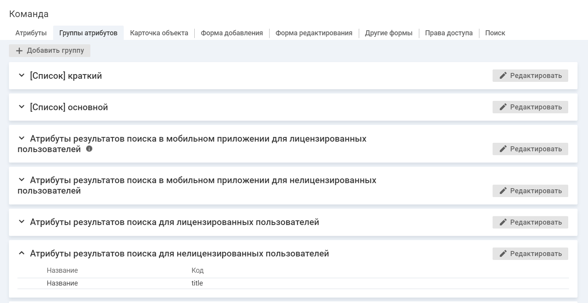This screenshot has height=303, width=588.
Task: Click the title attribute row
Action: coord(197,283)
